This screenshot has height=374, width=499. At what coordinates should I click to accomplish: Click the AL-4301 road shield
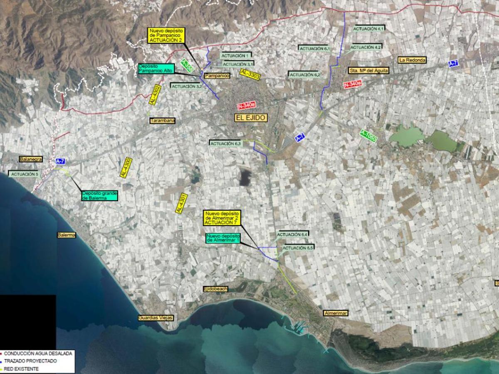click(x=182, y=204)
